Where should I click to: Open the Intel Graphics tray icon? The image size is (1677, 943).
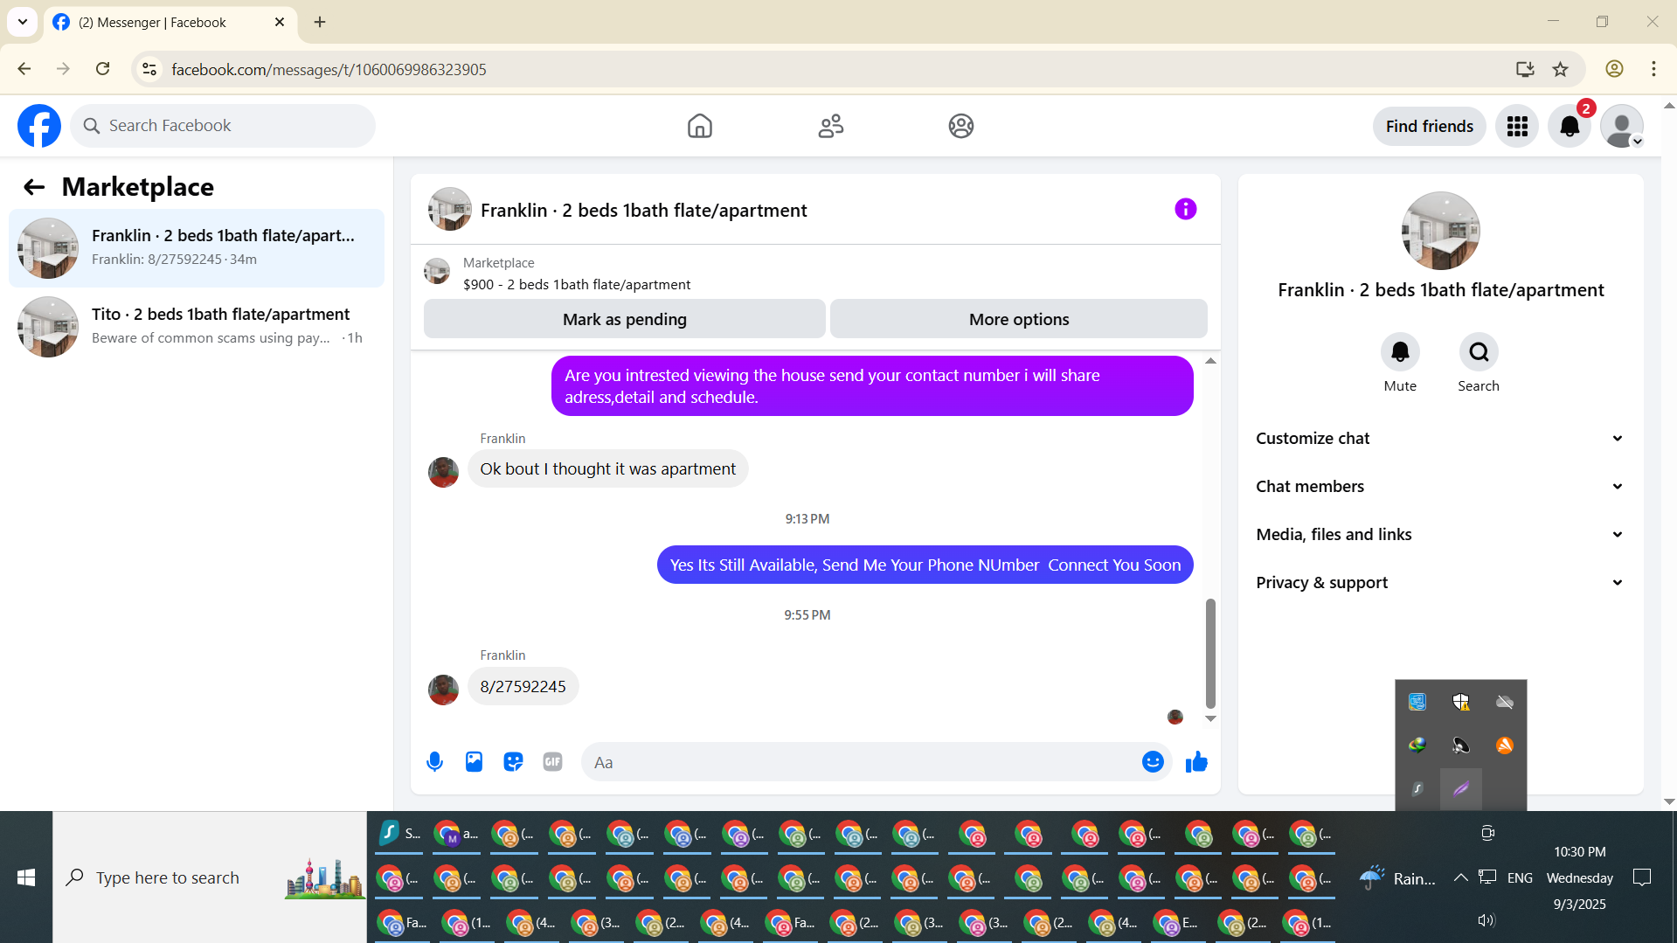pyautogui.click(x=1417, y=702)
